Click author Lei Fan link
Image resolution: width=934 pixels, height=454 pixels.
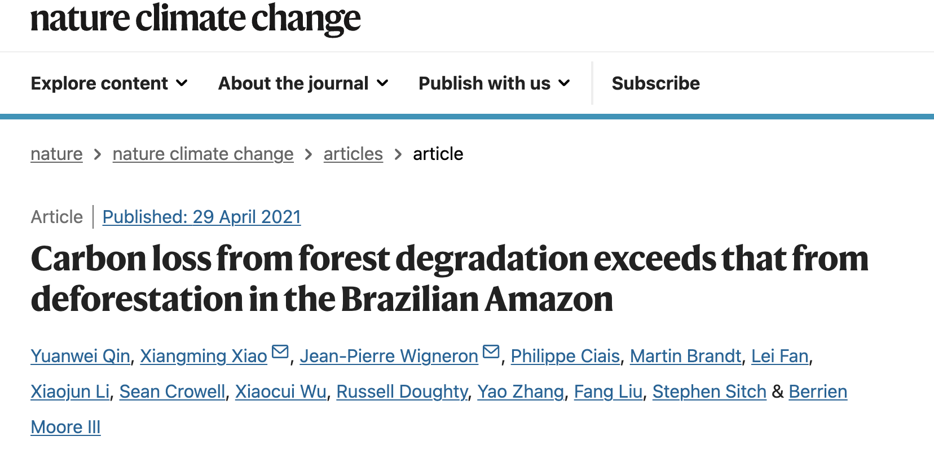point(780,356)
